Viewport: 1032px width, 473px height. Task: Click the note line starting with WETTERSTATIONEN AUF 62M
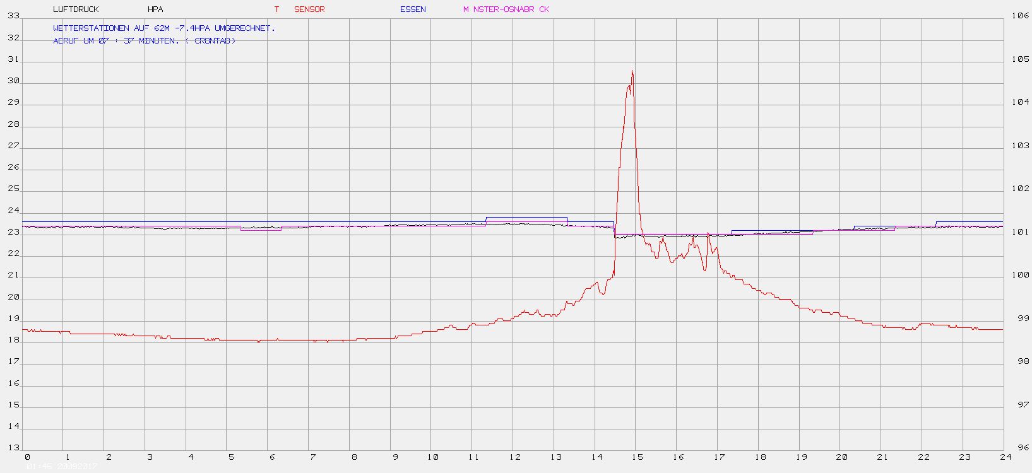(x=164, y=28)
